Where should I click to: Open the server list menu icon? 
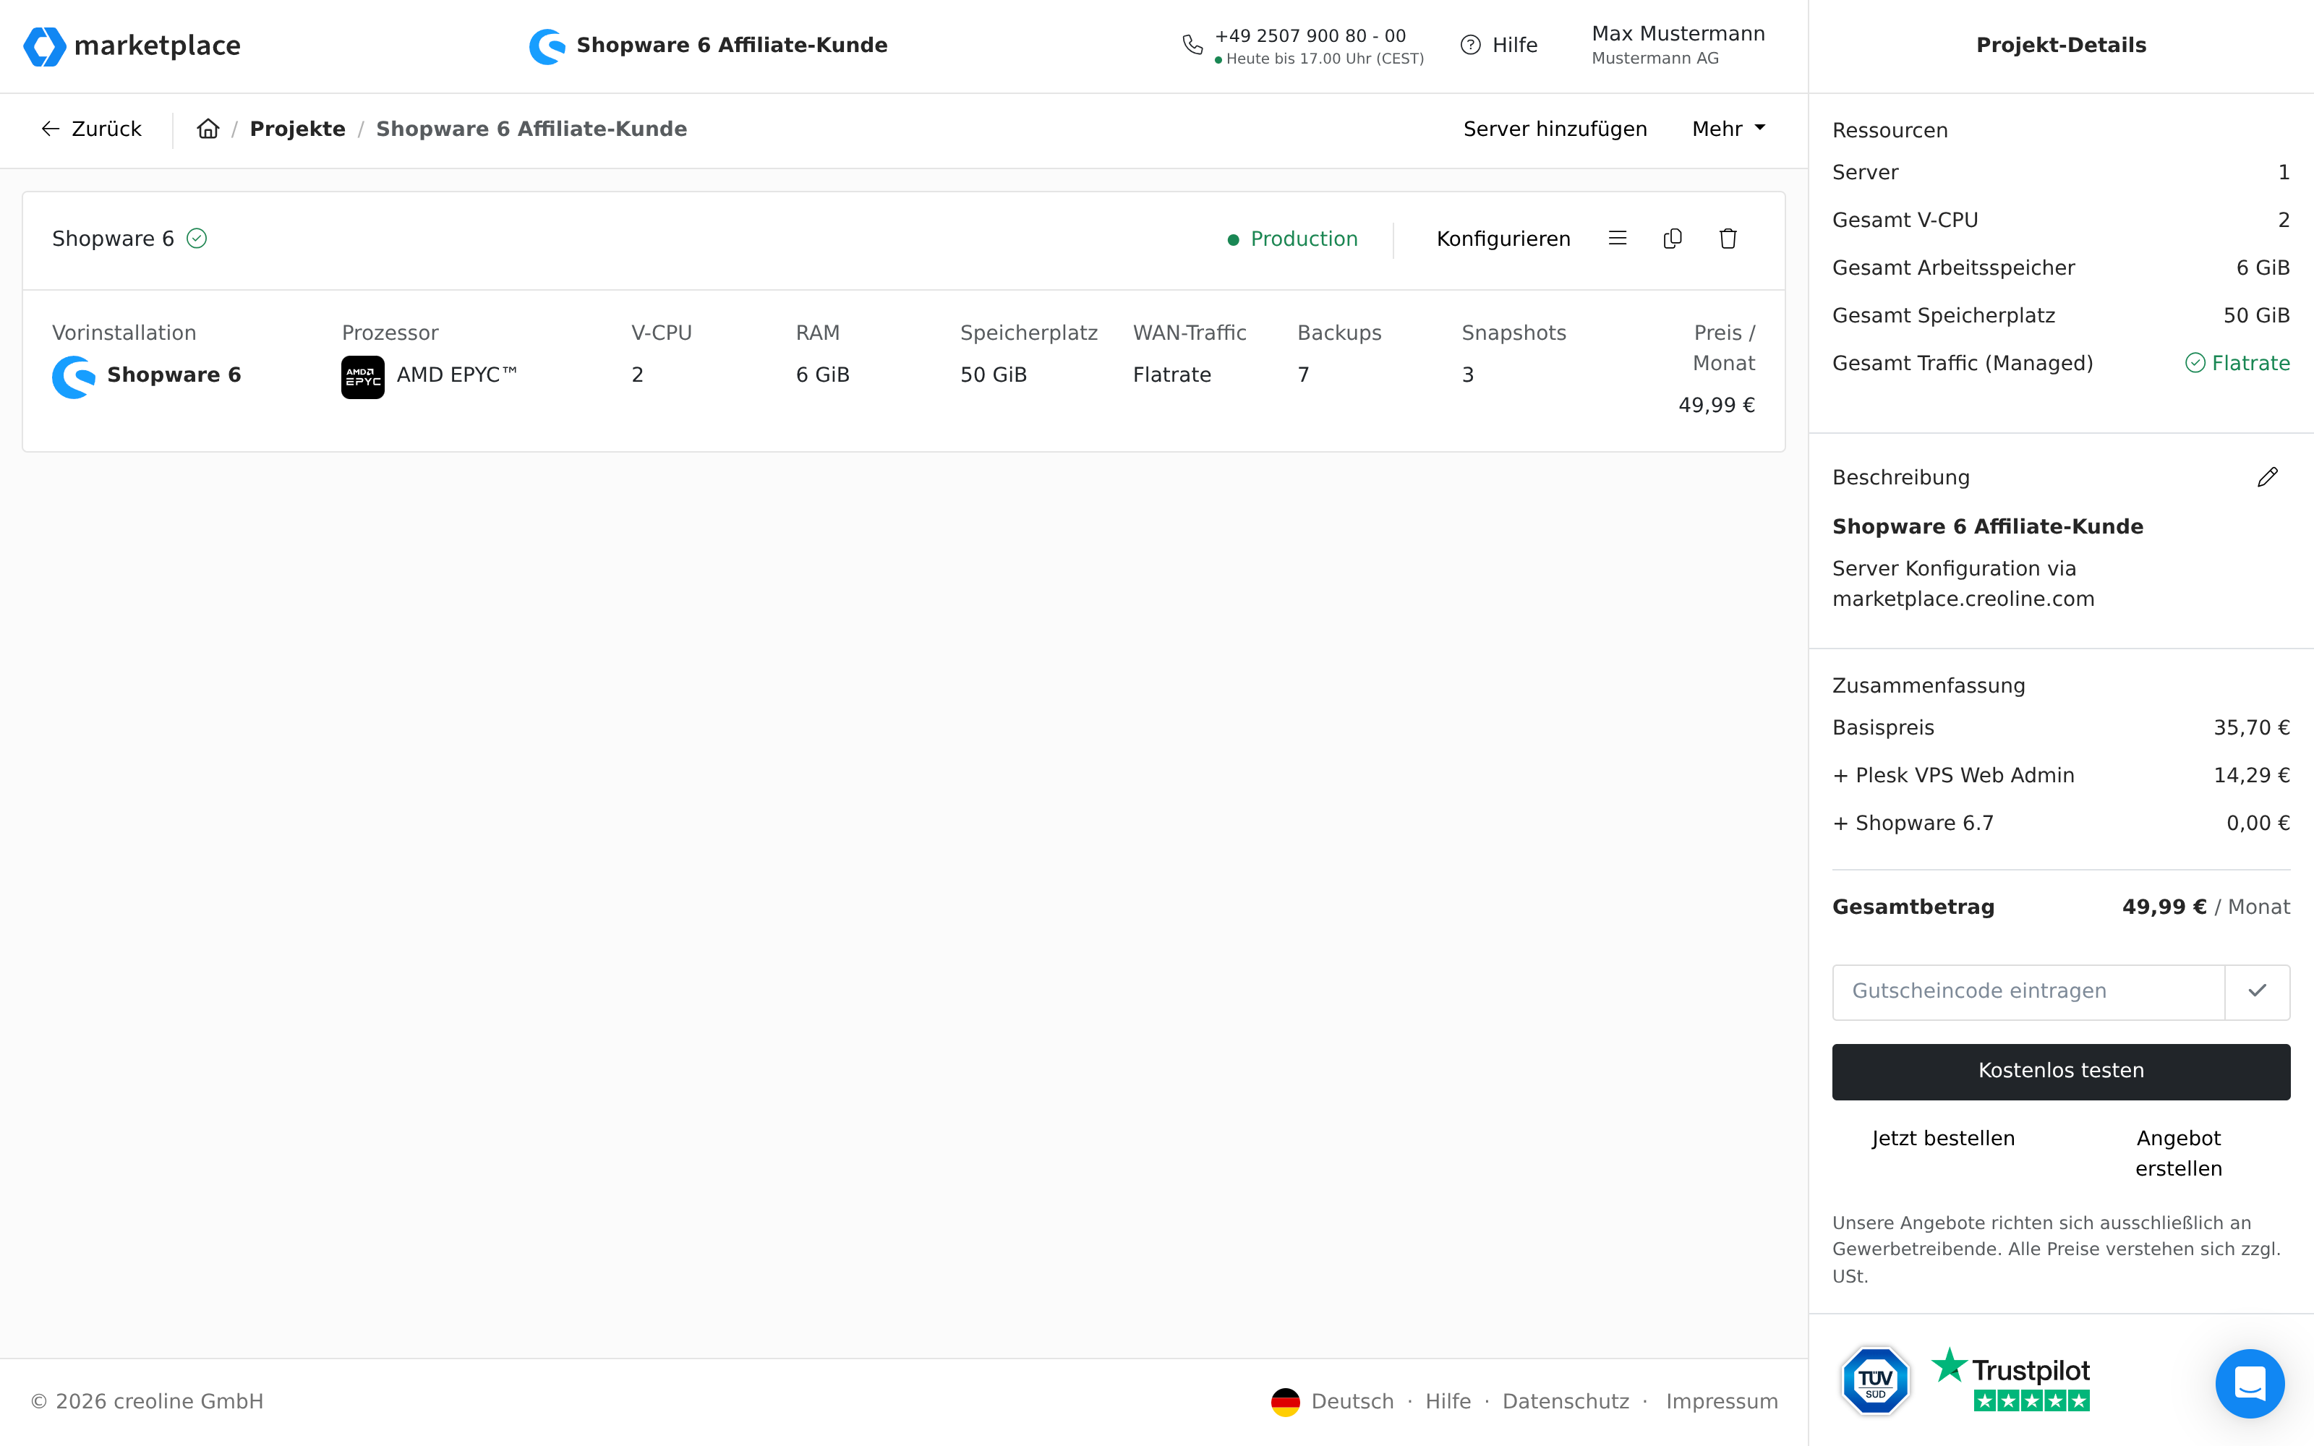1617,238
